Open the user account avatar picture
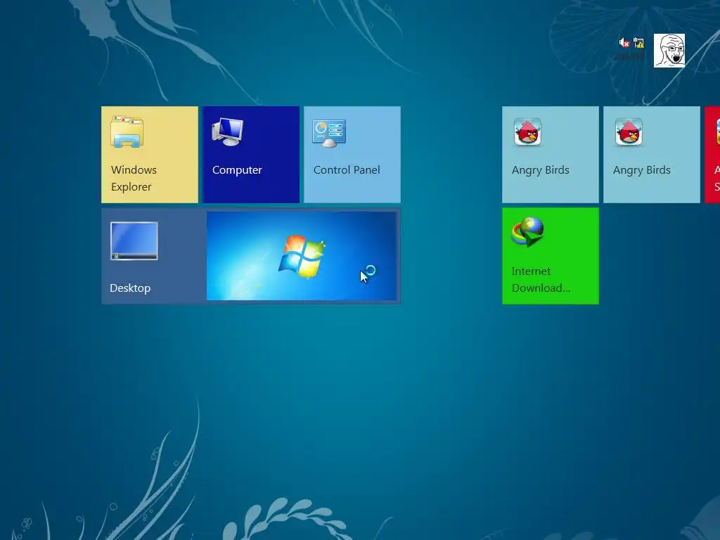Screen dimensions: 720x540 tap(669, 51)
